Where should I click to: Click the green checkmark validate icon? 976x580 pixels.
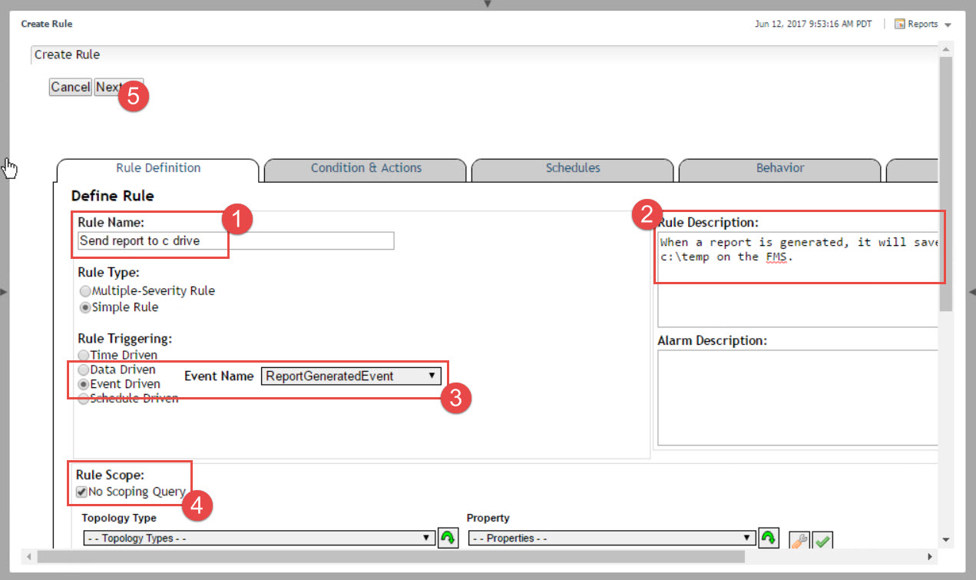tap(822, 541)
